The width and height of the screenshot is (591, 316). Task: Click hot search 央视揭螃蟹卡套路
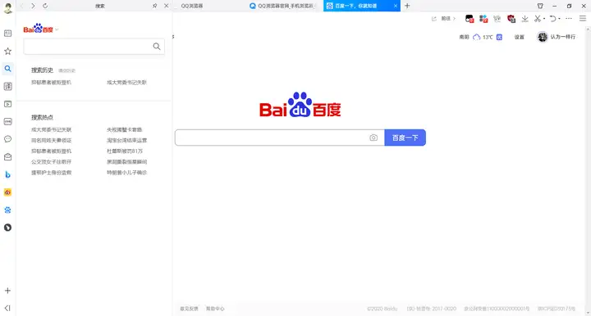click(125, 129)
